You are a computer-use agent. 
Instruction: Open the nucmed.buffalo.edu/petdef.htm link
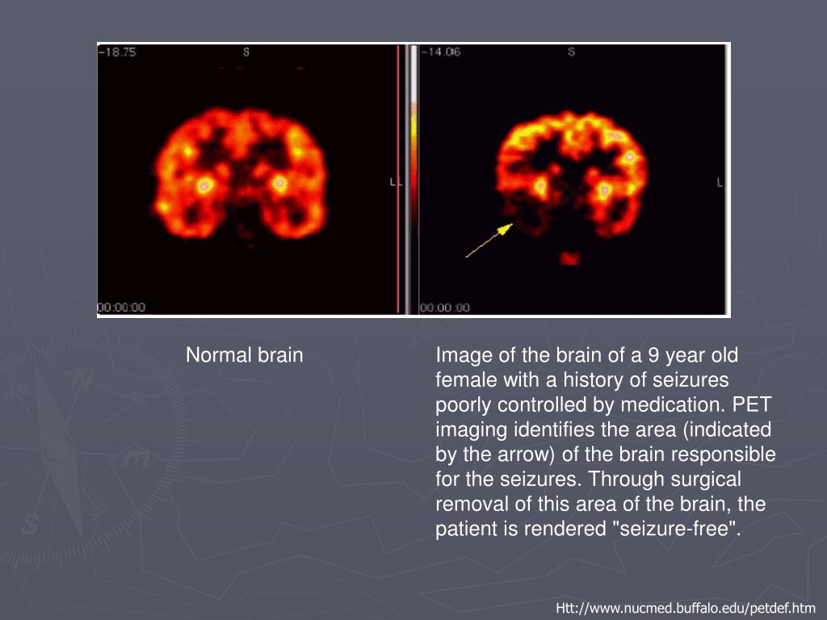[x=685, y=608]
